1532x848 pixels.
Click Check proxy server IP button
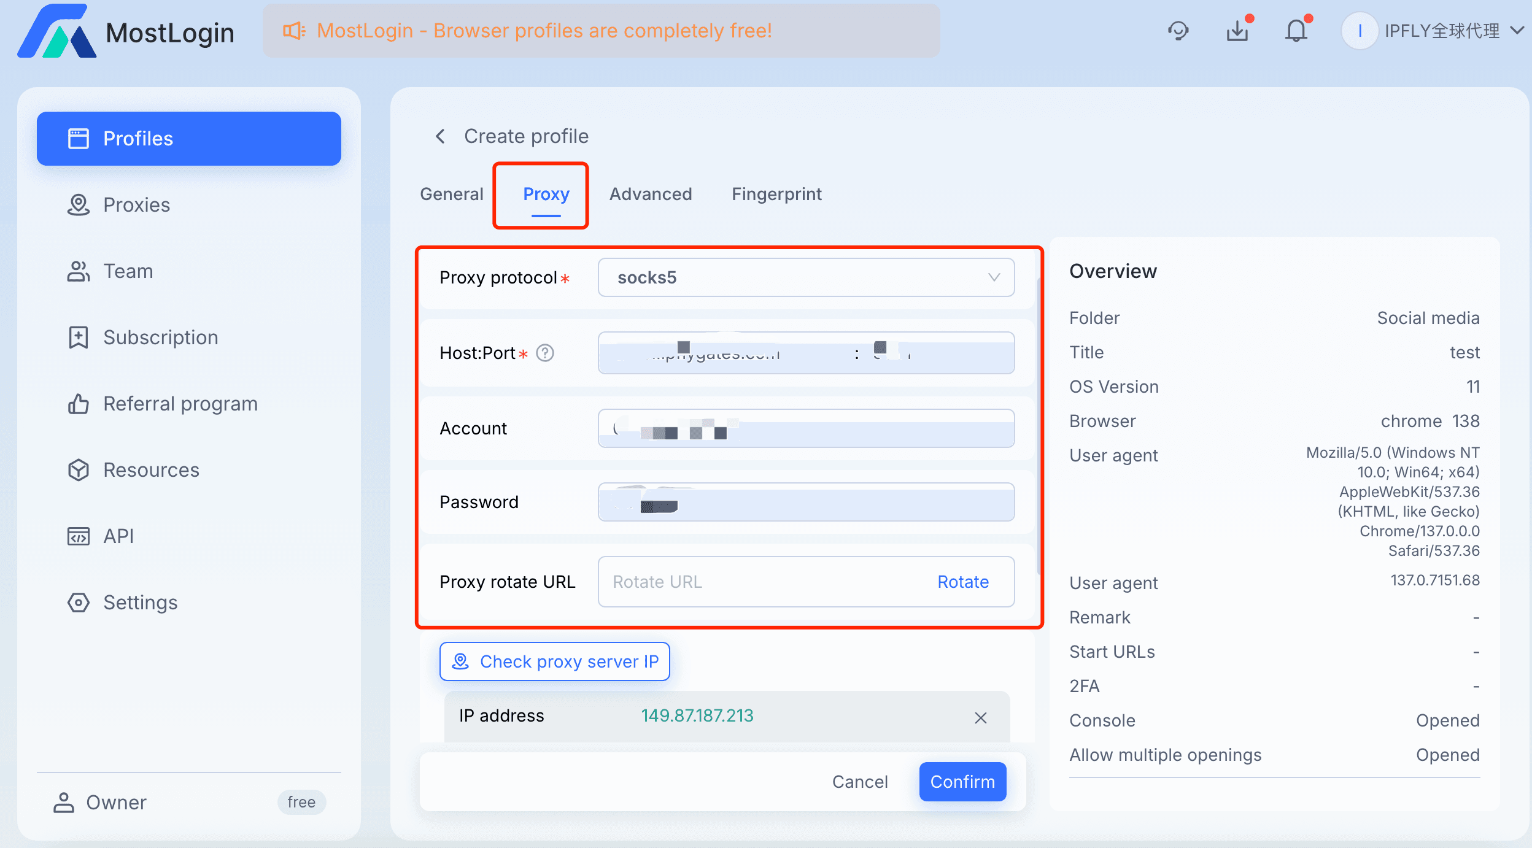554,661
